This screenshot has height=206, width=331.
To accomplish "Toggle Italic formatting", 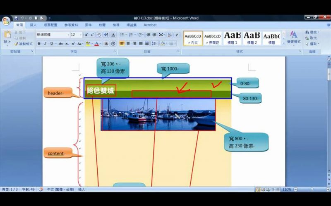I will coord(45,43).
